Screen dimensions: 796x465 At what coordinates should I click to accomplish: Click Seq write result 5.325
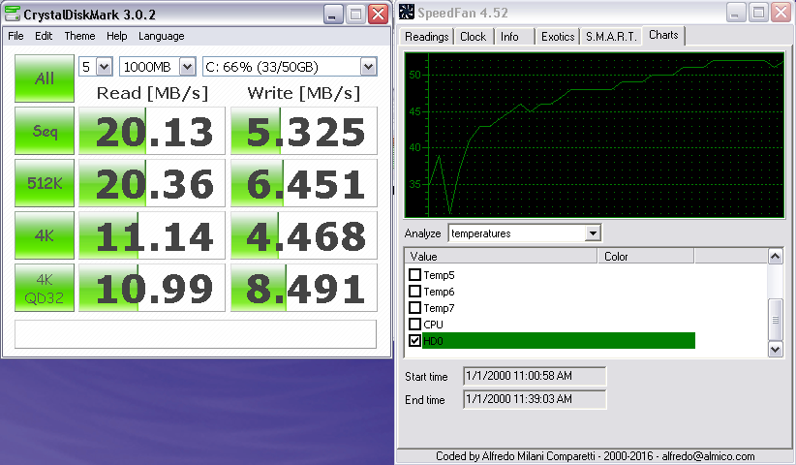pyautogui.click(x=304, y=131)
